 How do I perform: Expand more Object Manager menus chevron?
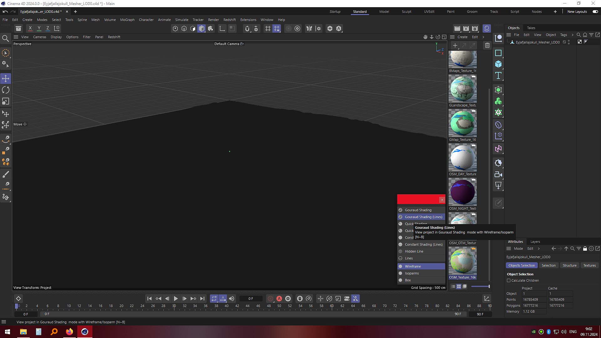tap(573, 35)
